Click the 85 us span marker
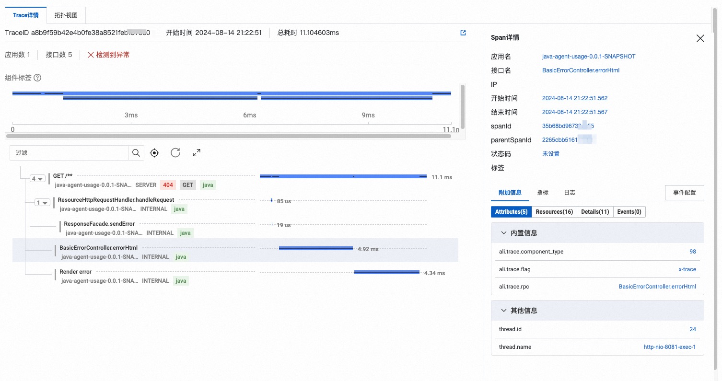 pos(271,200)
